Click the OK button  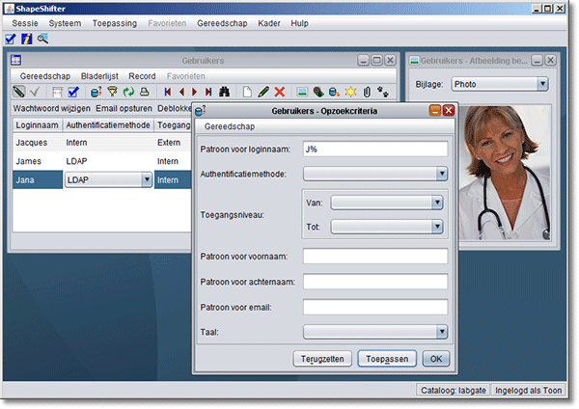pos(436,359)
